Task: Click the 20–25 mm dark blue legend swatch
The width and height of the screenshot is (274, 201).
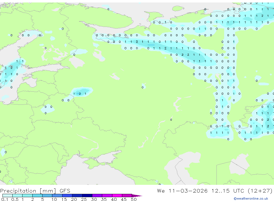Action: pyautogui.click(x=77, y=196)
